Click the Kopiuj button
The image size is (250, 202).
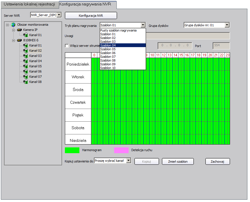pos(147,162)
